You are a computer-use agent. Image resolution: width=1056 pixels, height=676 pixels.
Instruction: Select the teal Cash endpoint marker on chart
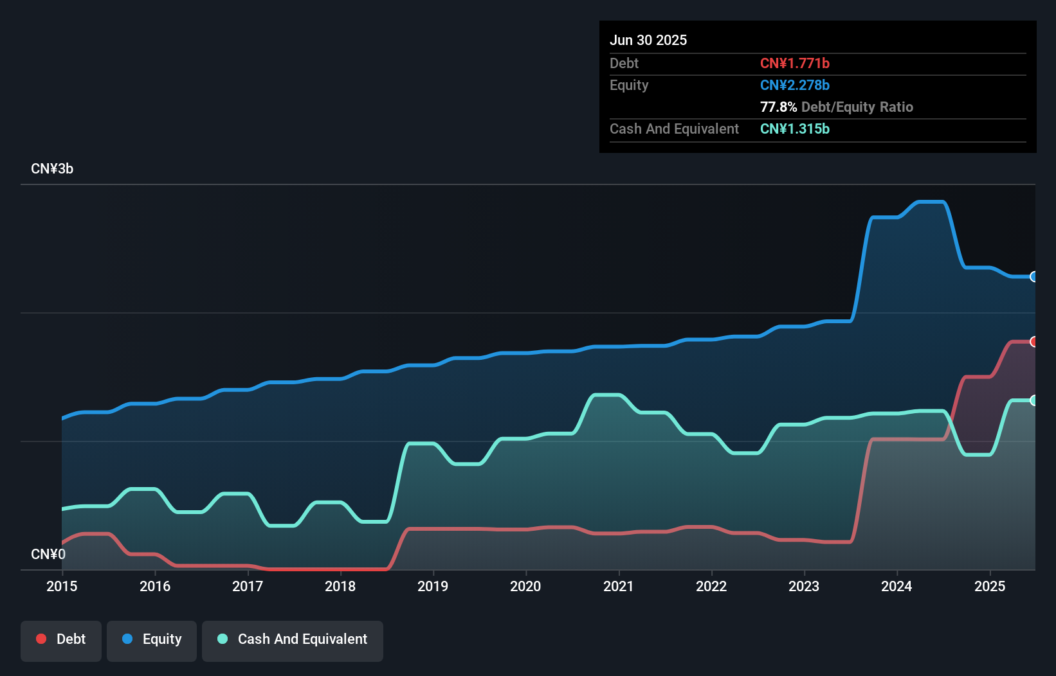click(1034, 400)
